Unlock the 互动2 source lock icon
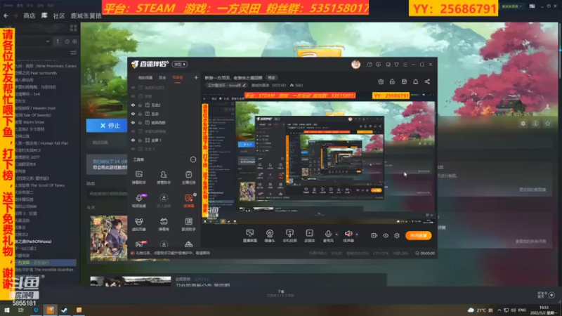 (140, 105)
